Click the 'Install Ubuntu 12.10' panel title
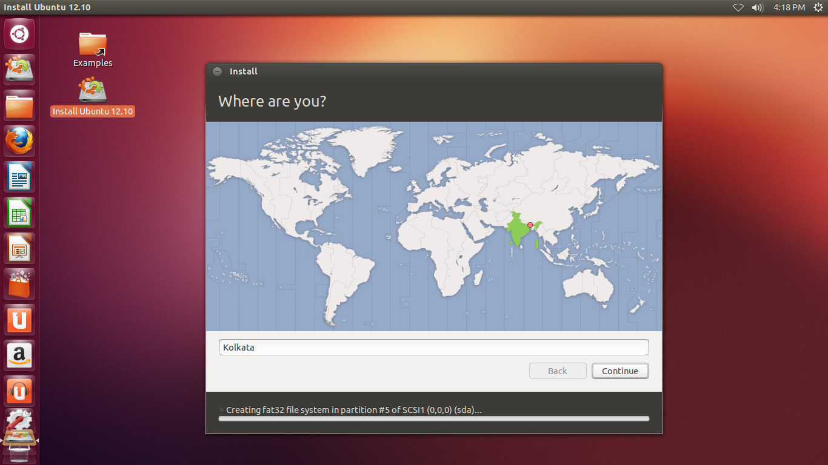828x465 pixels. [46, 7]
